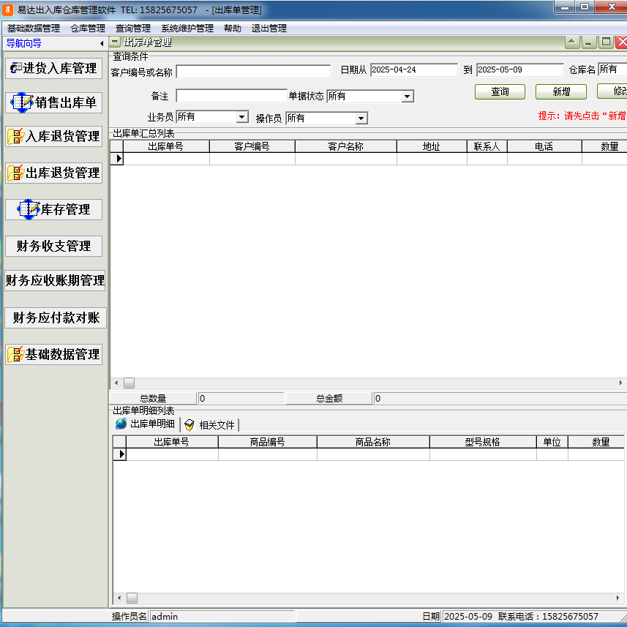Focus the 备注 input field

click(231, 96)
